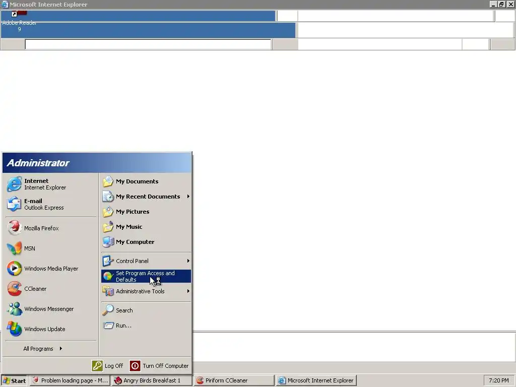Image resolution: width=516 pixels, height=387 pixels.
Task: Click the 7:20 PM system clock
Action: point(498,380)
